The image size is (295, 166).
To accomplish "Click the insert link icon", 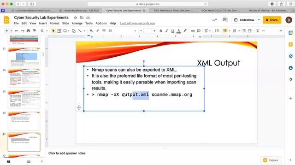I will 193,31.
